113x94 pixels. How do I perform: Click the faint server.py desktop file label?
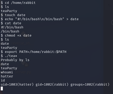23,72
